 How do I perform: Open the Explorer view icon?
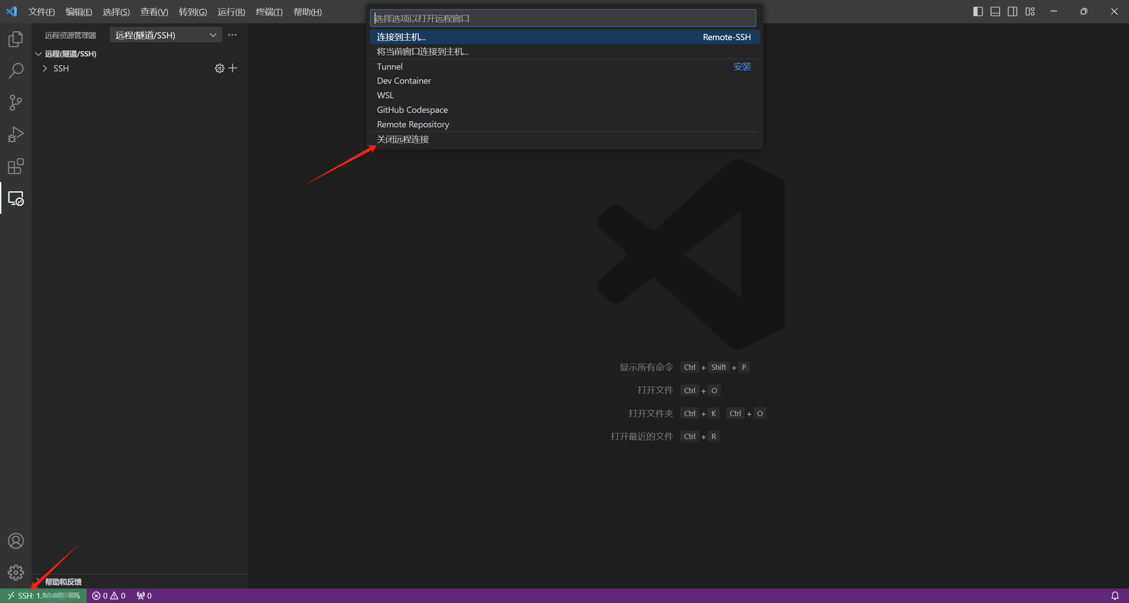point(16,39)
